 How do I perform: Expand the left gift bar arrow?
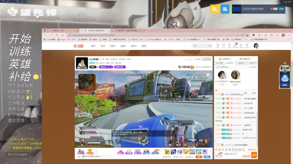click(x=96, y=152)
